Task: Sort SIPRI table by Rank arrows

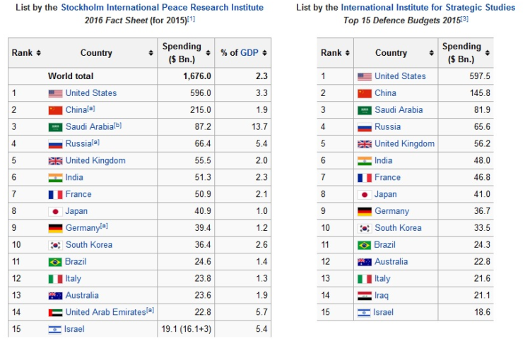Action: (39, 53)
